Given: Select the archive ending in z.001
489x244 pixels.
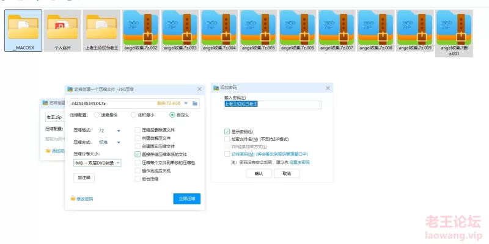Looking at the screenshot, I should [454, 34].
